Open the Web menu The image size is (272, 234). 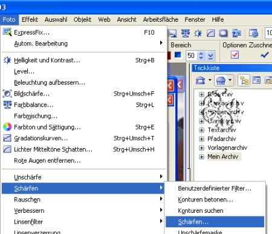tap(104, 19)
